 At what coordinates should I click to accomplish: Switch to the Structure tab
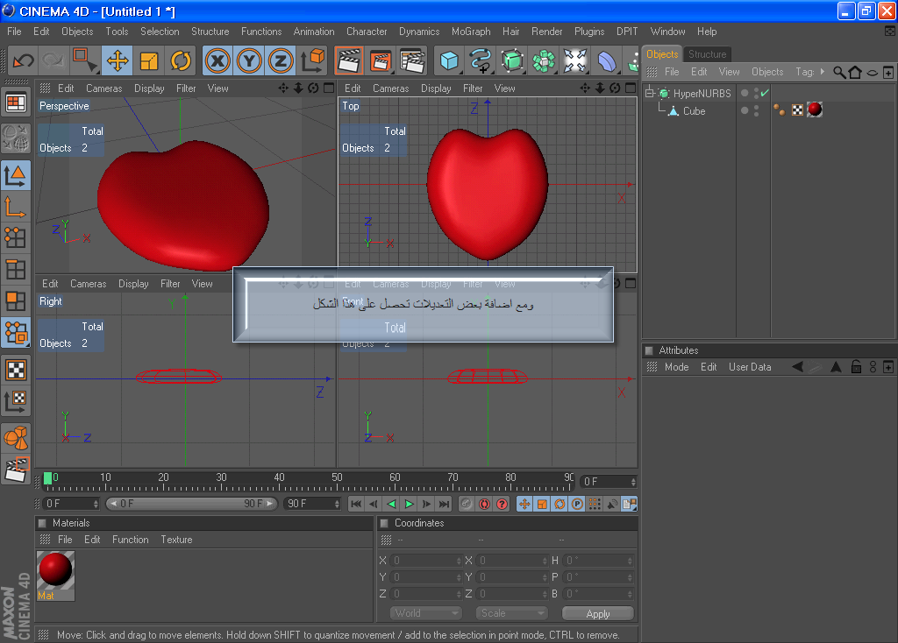coord(707,53)
